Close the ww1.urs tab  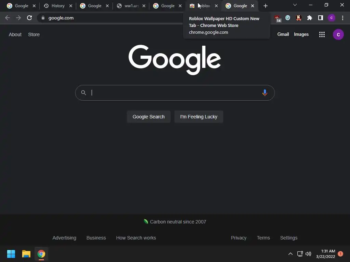pyautogui.click(x=144, y=6)
